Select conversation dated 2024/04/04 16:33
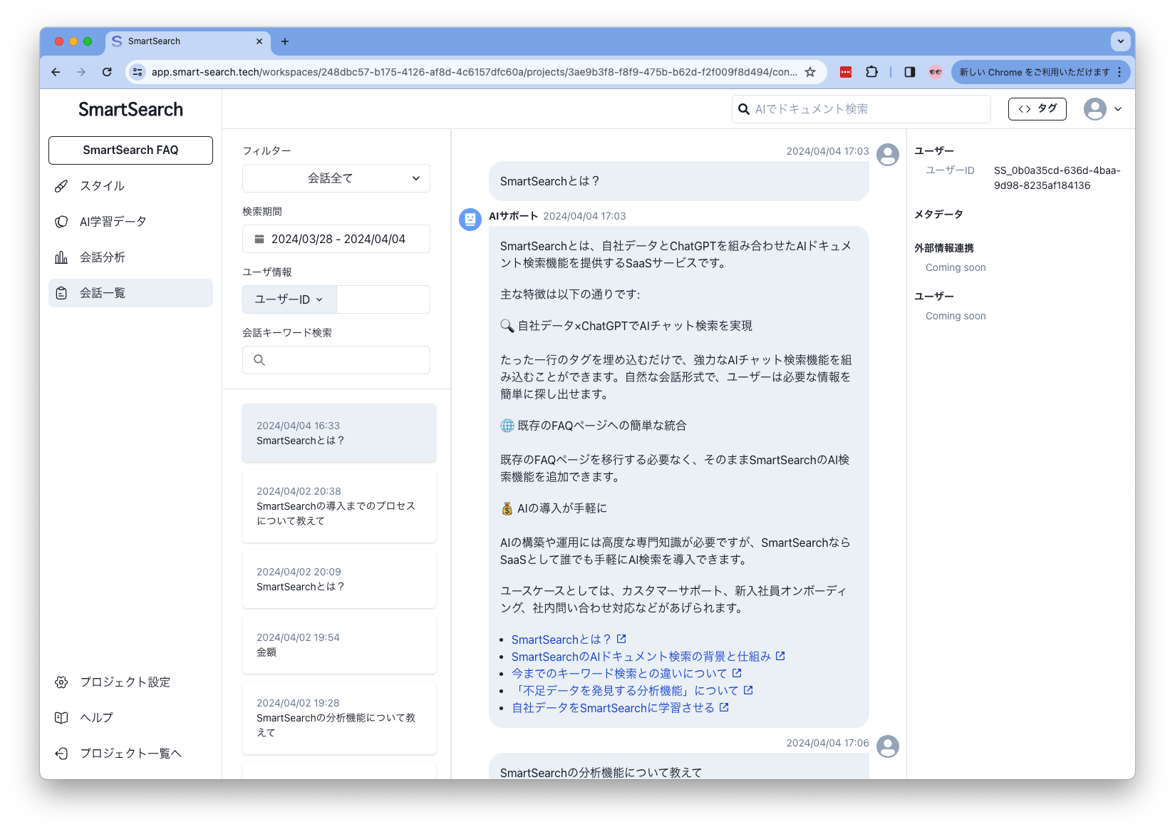Image resolution: width=1175 pixels, height=832 pixels. (x=339, y=433)
